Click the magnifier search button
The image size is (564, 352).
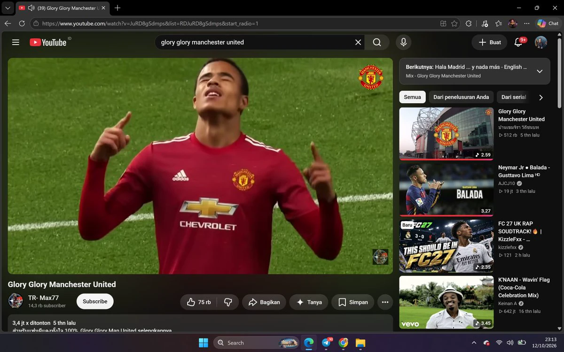click(x=377, y=42)
